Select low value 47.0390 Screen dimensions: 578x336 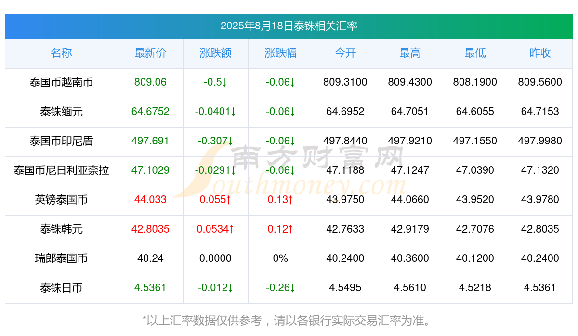click(x=475, y=170)
